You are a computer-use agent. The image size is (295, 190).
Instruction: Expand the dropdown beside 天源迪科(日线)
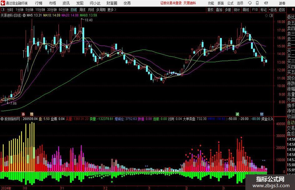[x=24, y=15]
